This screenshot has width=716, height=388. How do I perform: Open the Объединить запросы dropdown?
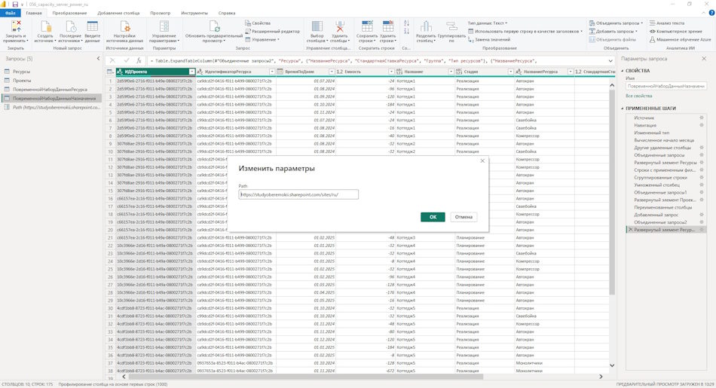(616, 23)
